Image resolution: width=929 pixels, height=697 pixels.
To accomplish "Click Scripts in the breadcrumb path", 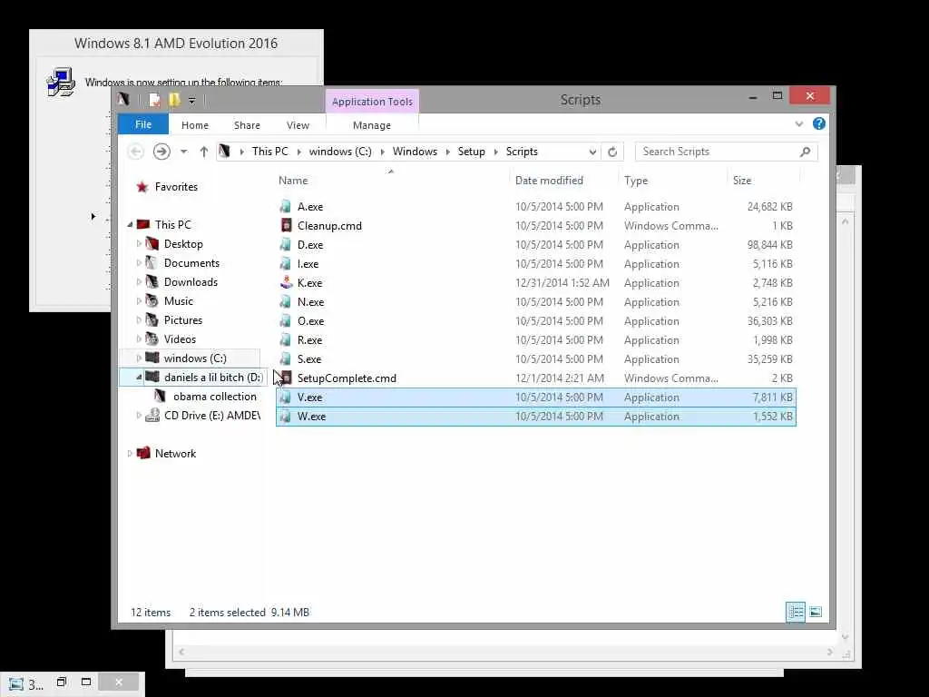I will pos(522,152).
